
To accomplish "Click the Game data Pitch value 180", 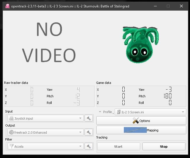I will [168, 96].
